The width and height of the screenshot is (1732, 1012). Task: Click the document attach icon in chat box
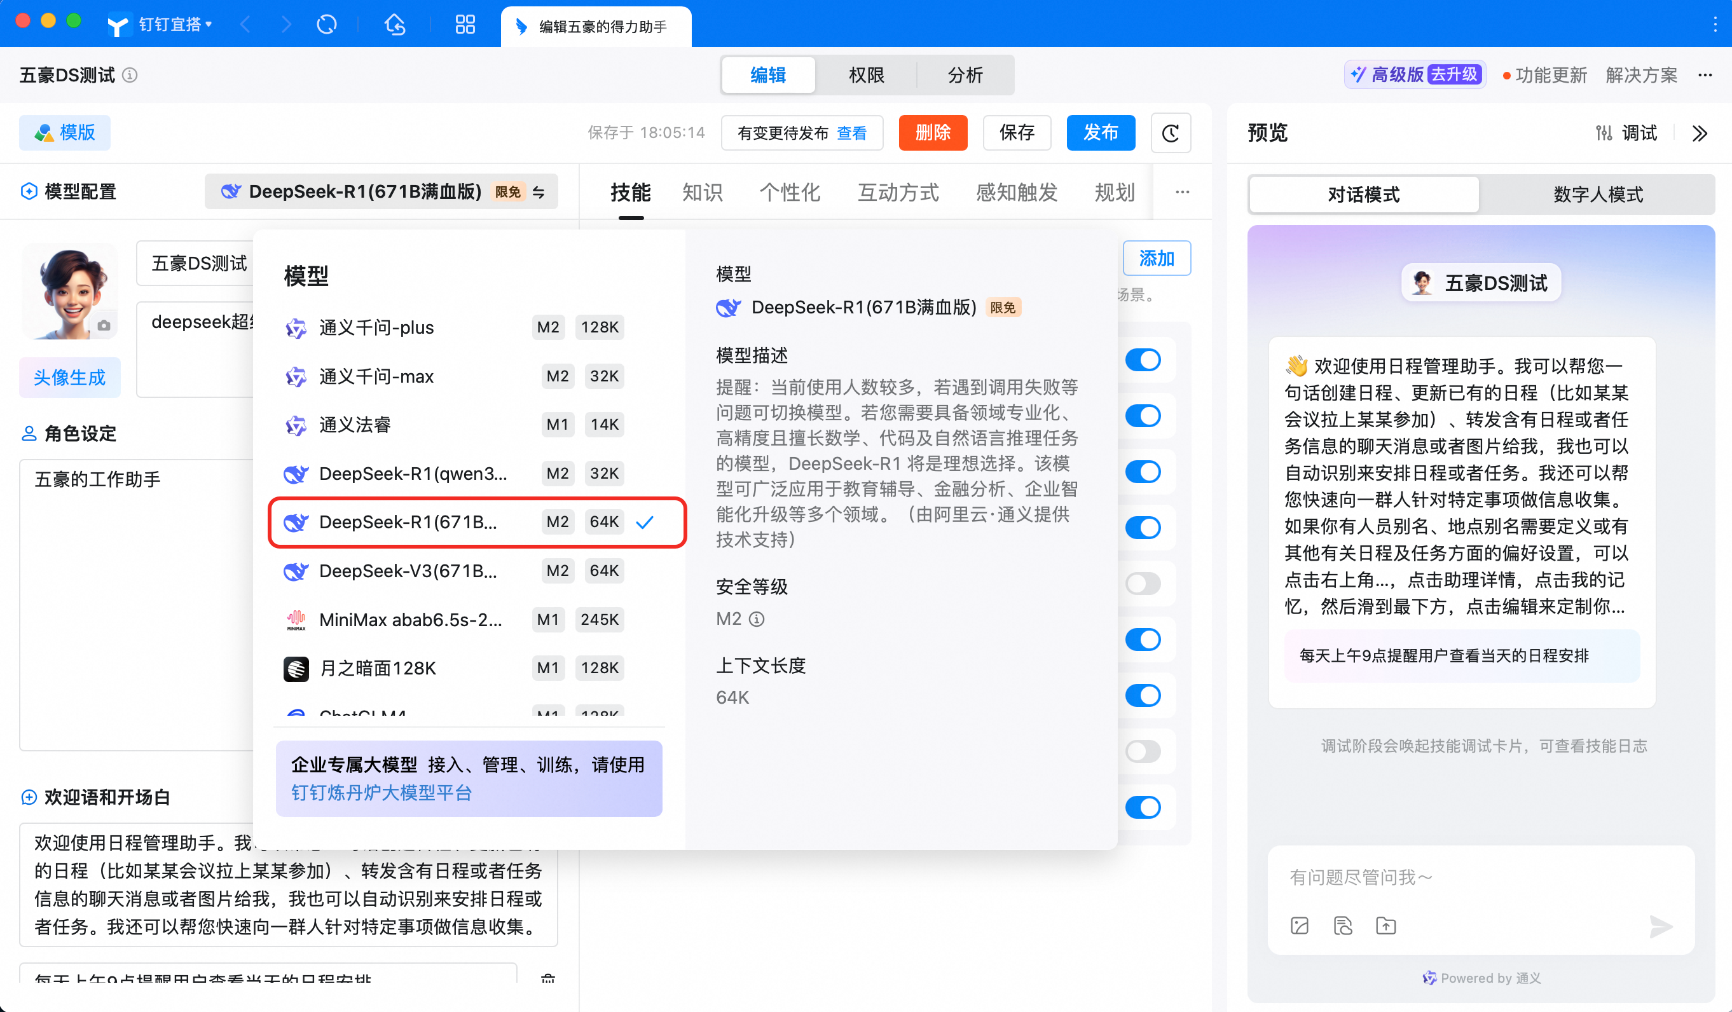(1343, 926)
